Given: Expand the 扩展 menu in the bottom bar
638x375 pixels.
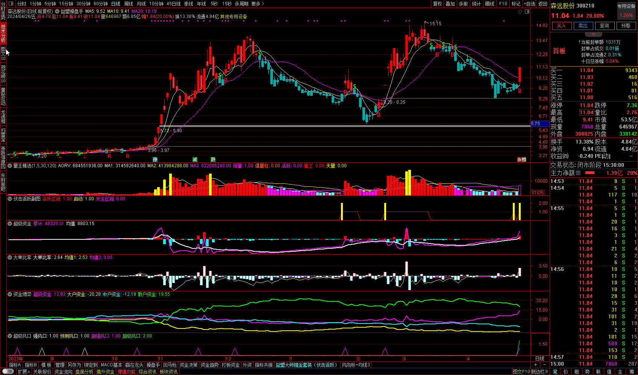Looking at the screenshot, I should click(24, 372).
